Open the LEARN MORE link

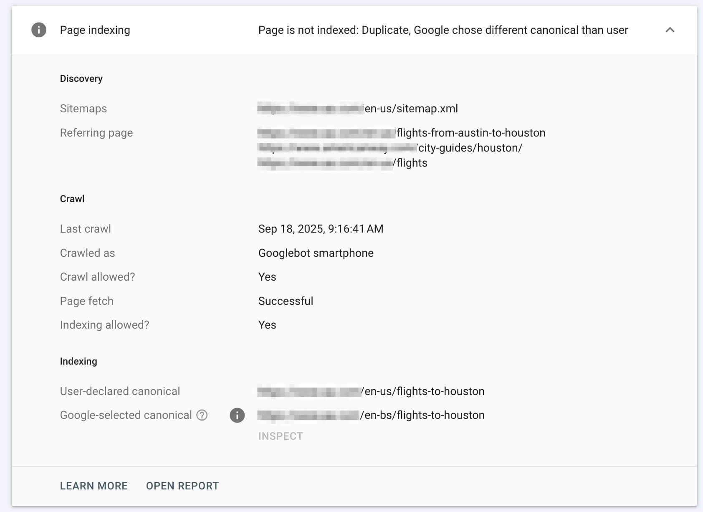94,486
